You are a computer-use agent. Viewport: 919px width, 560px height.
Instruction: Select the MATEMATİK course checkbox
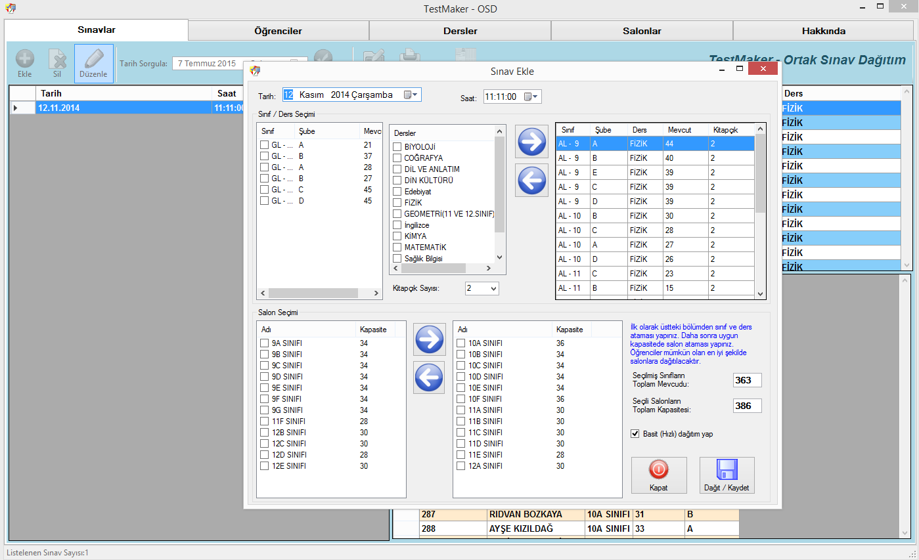397,248
